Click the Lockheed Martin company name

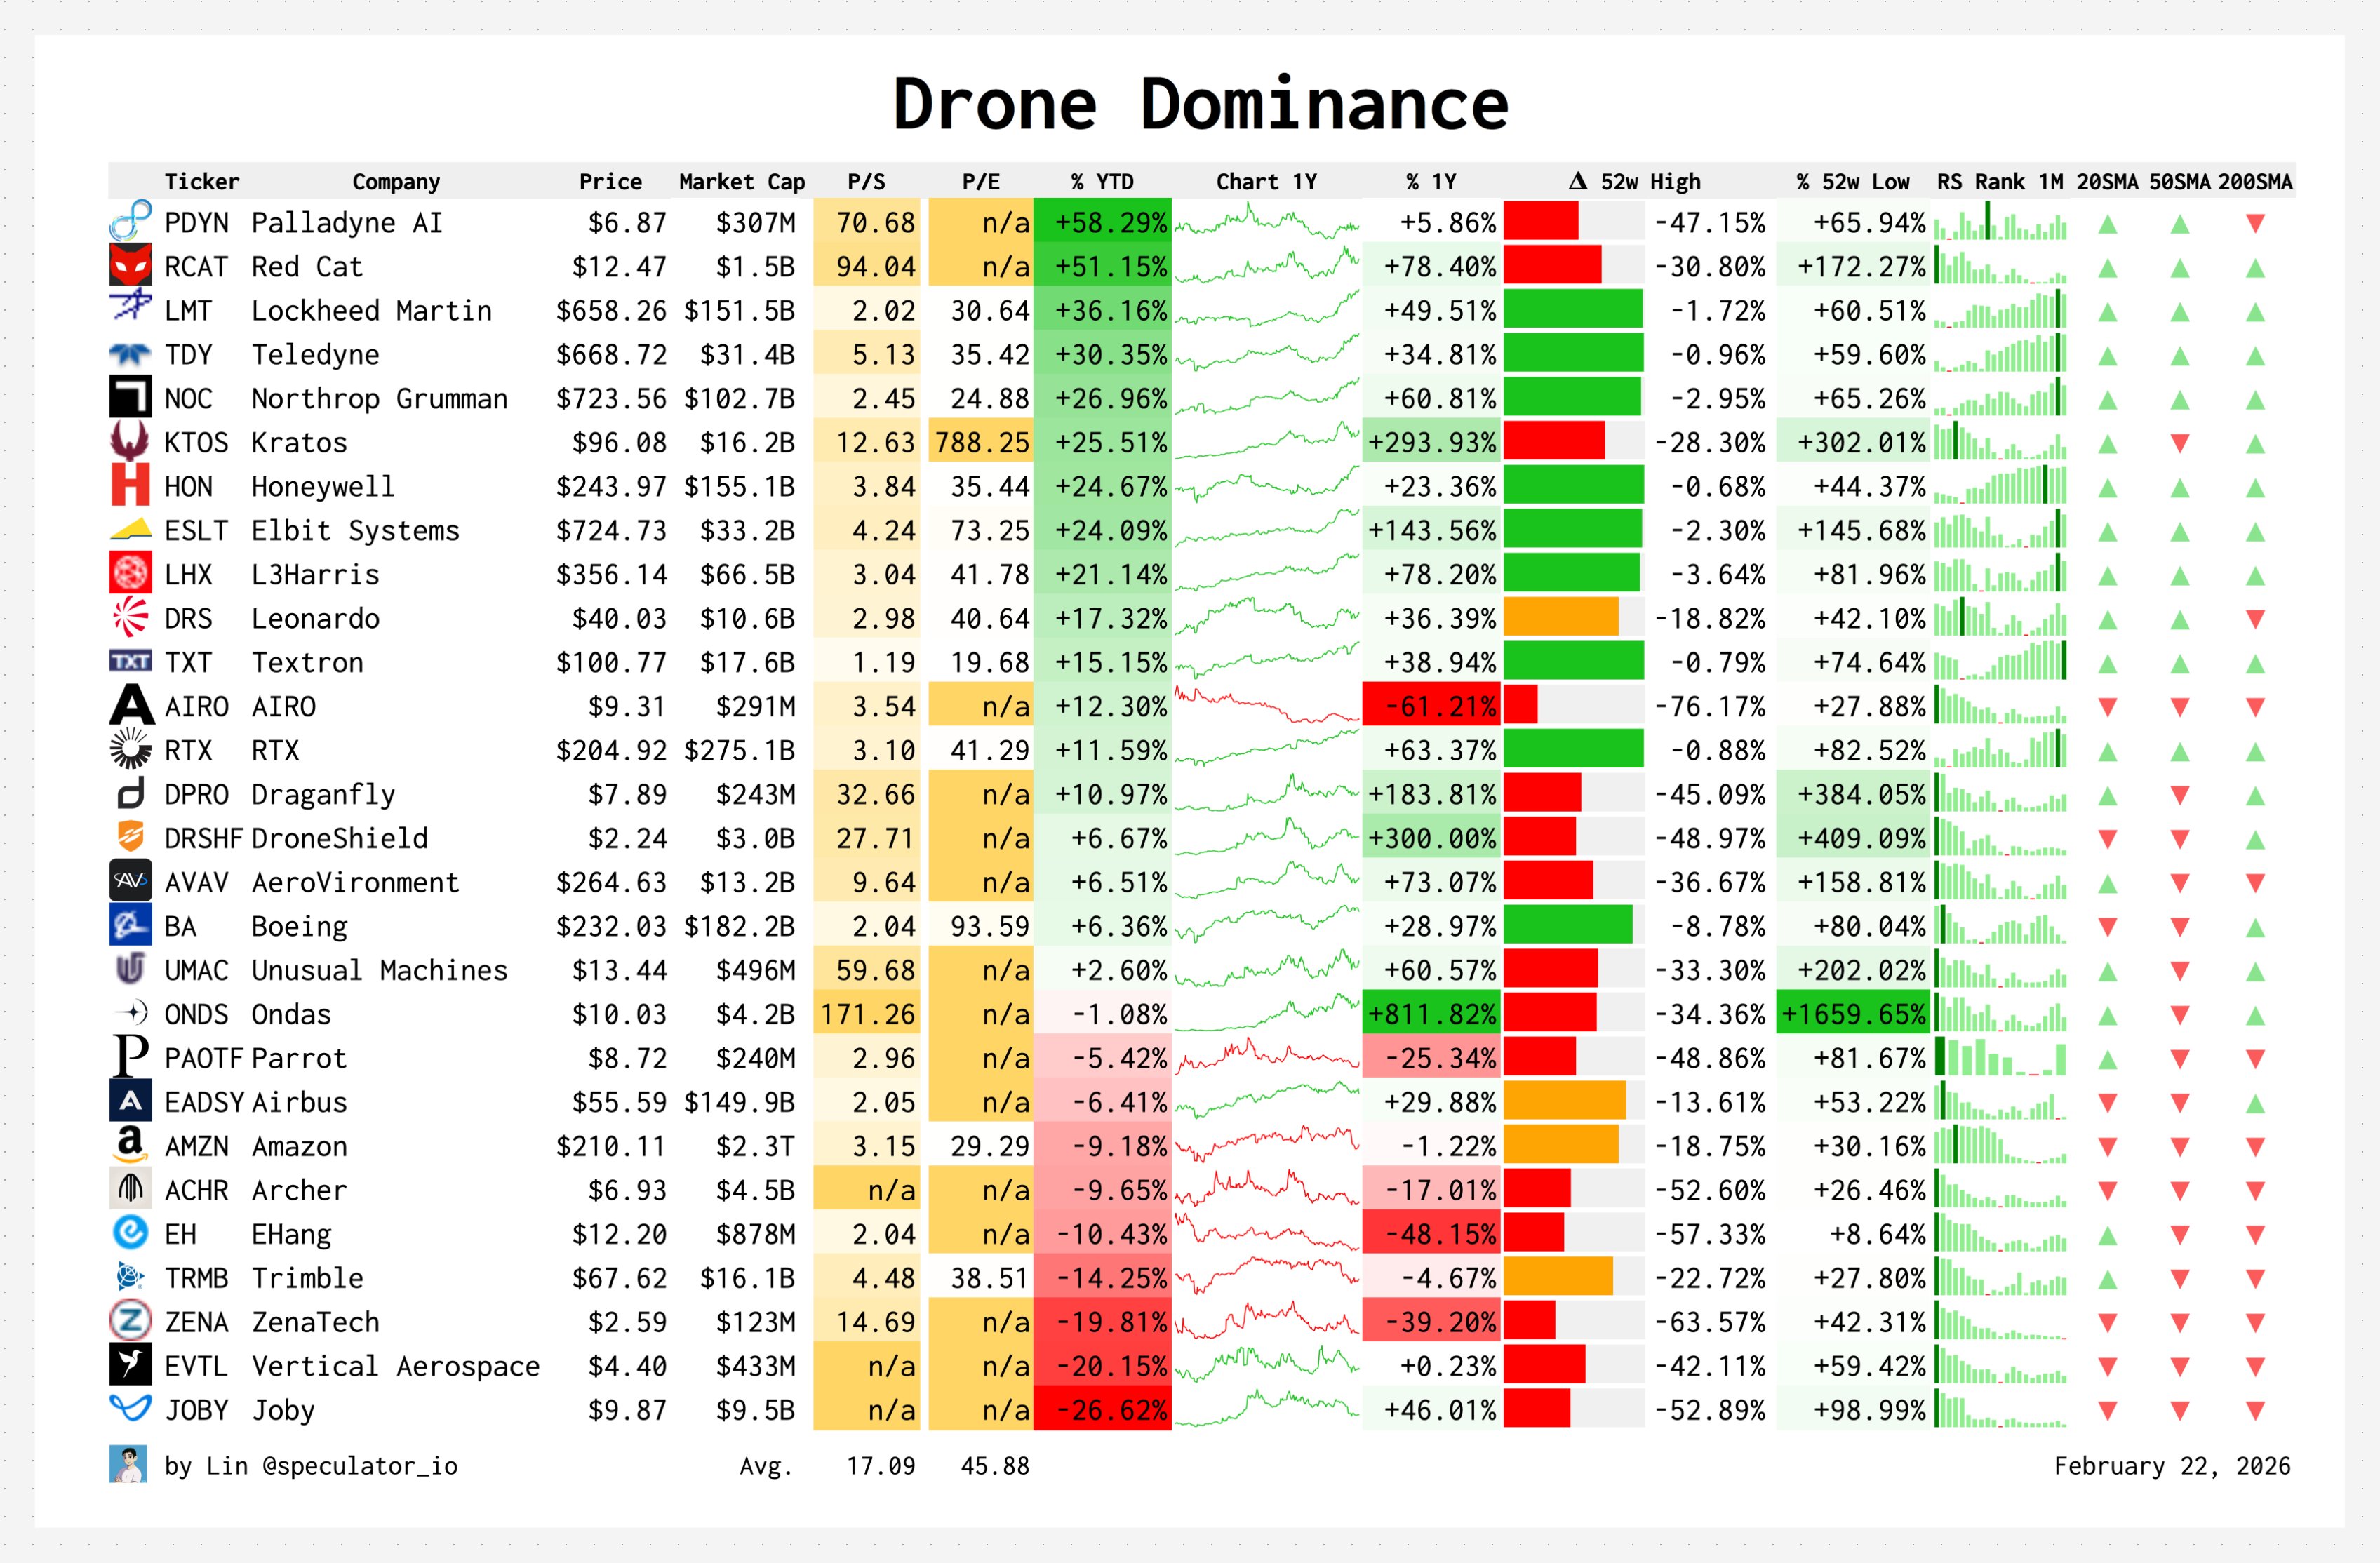point(371,311)
